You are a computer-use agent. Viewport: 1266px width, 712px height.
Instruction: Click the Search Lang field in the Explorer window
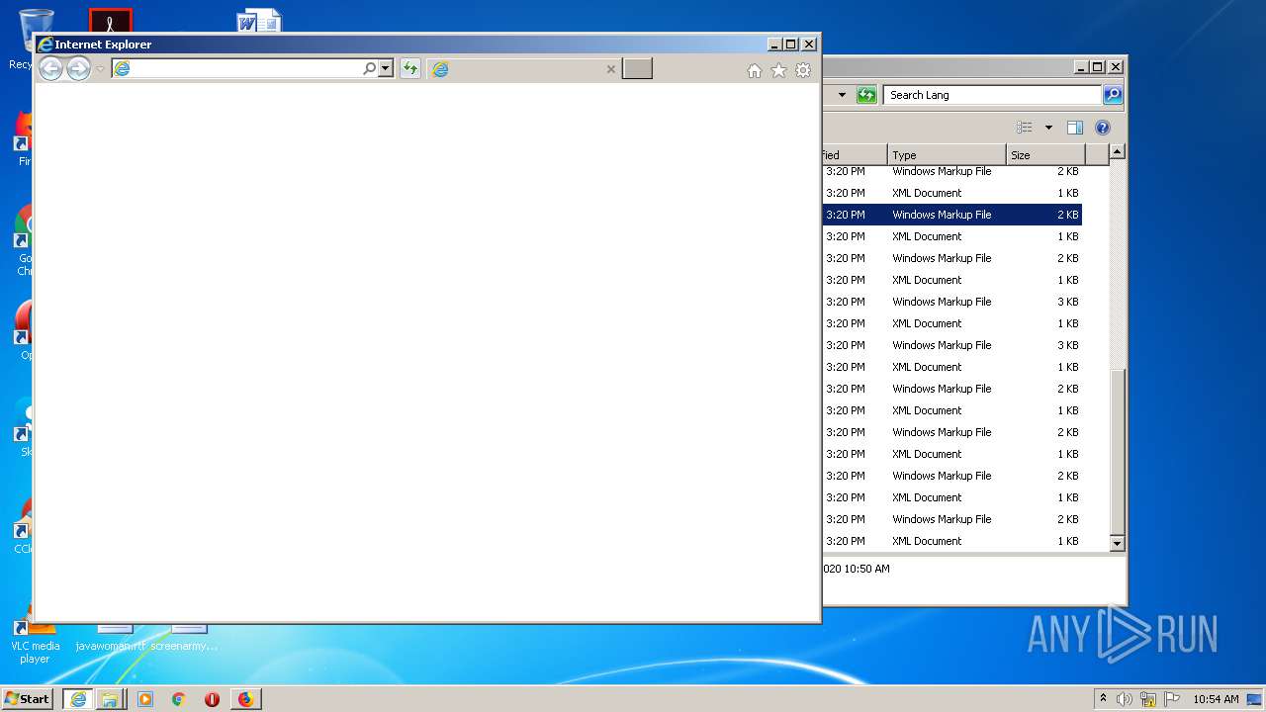click(x=992, y=95)
